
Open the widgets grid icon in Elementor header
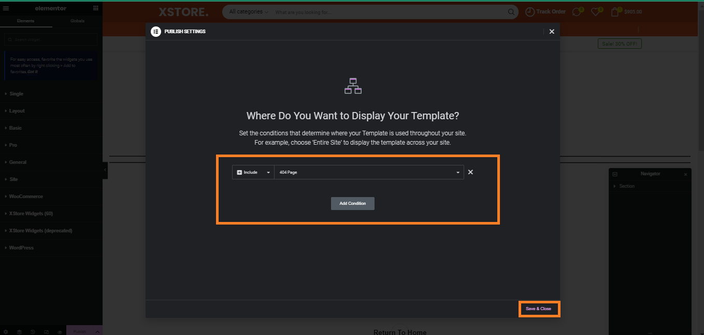[x=96, y=8]
